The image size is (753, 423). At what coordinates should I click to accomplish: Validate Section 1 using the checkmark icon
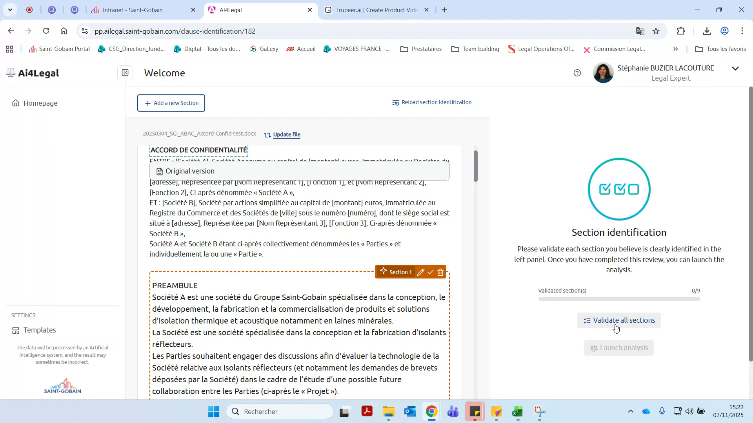click(431, 272)
